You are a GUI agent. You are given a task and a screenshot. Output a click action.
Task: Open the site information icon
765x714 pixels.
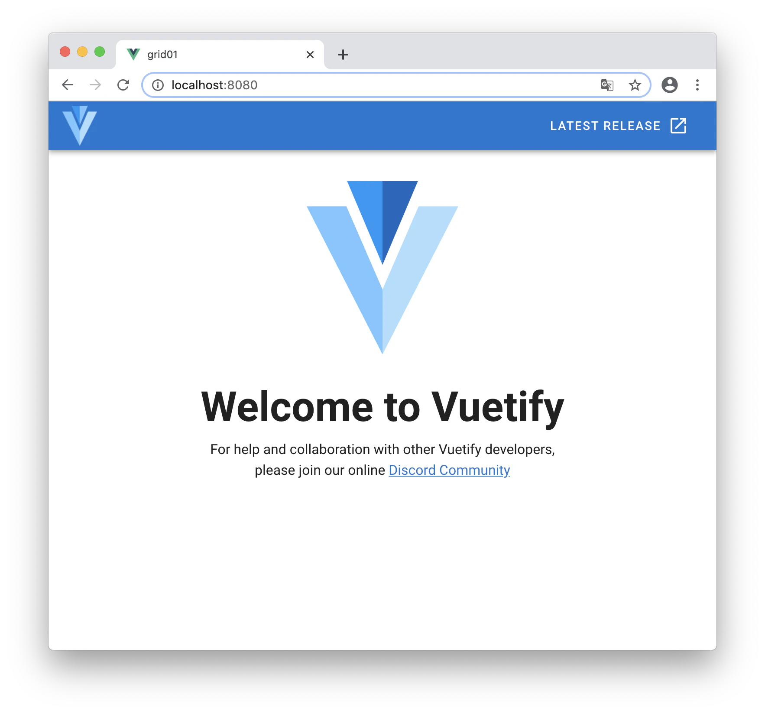coord(158,85)
